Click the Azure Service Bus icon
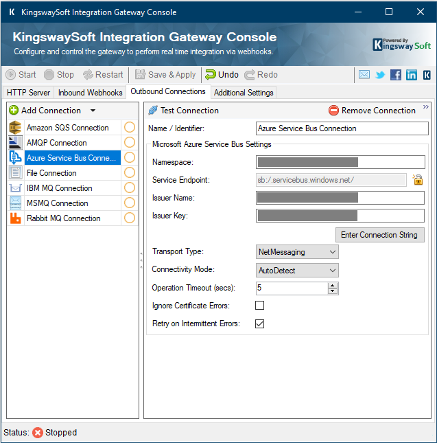The height and width of the screenshot is (443, 437). pos(16,158)
